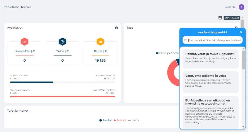This screenshot has width=248, height=132.
Task: Toggle the Tulos legend entry in chart
Action: tap(133, 120)
